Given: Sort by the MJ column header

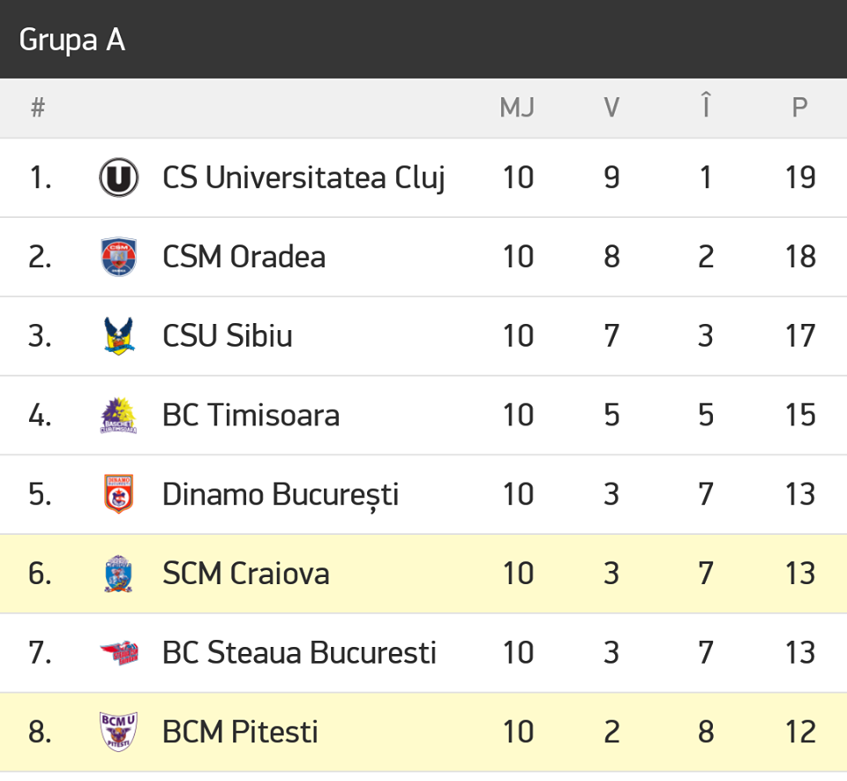Looking at the screenshot, I should click(517, 108).
